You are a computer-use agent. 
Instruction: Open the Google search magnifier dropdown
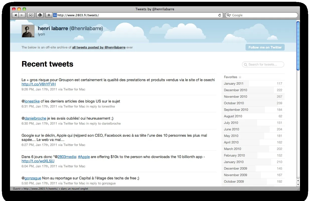click(229, 15)
